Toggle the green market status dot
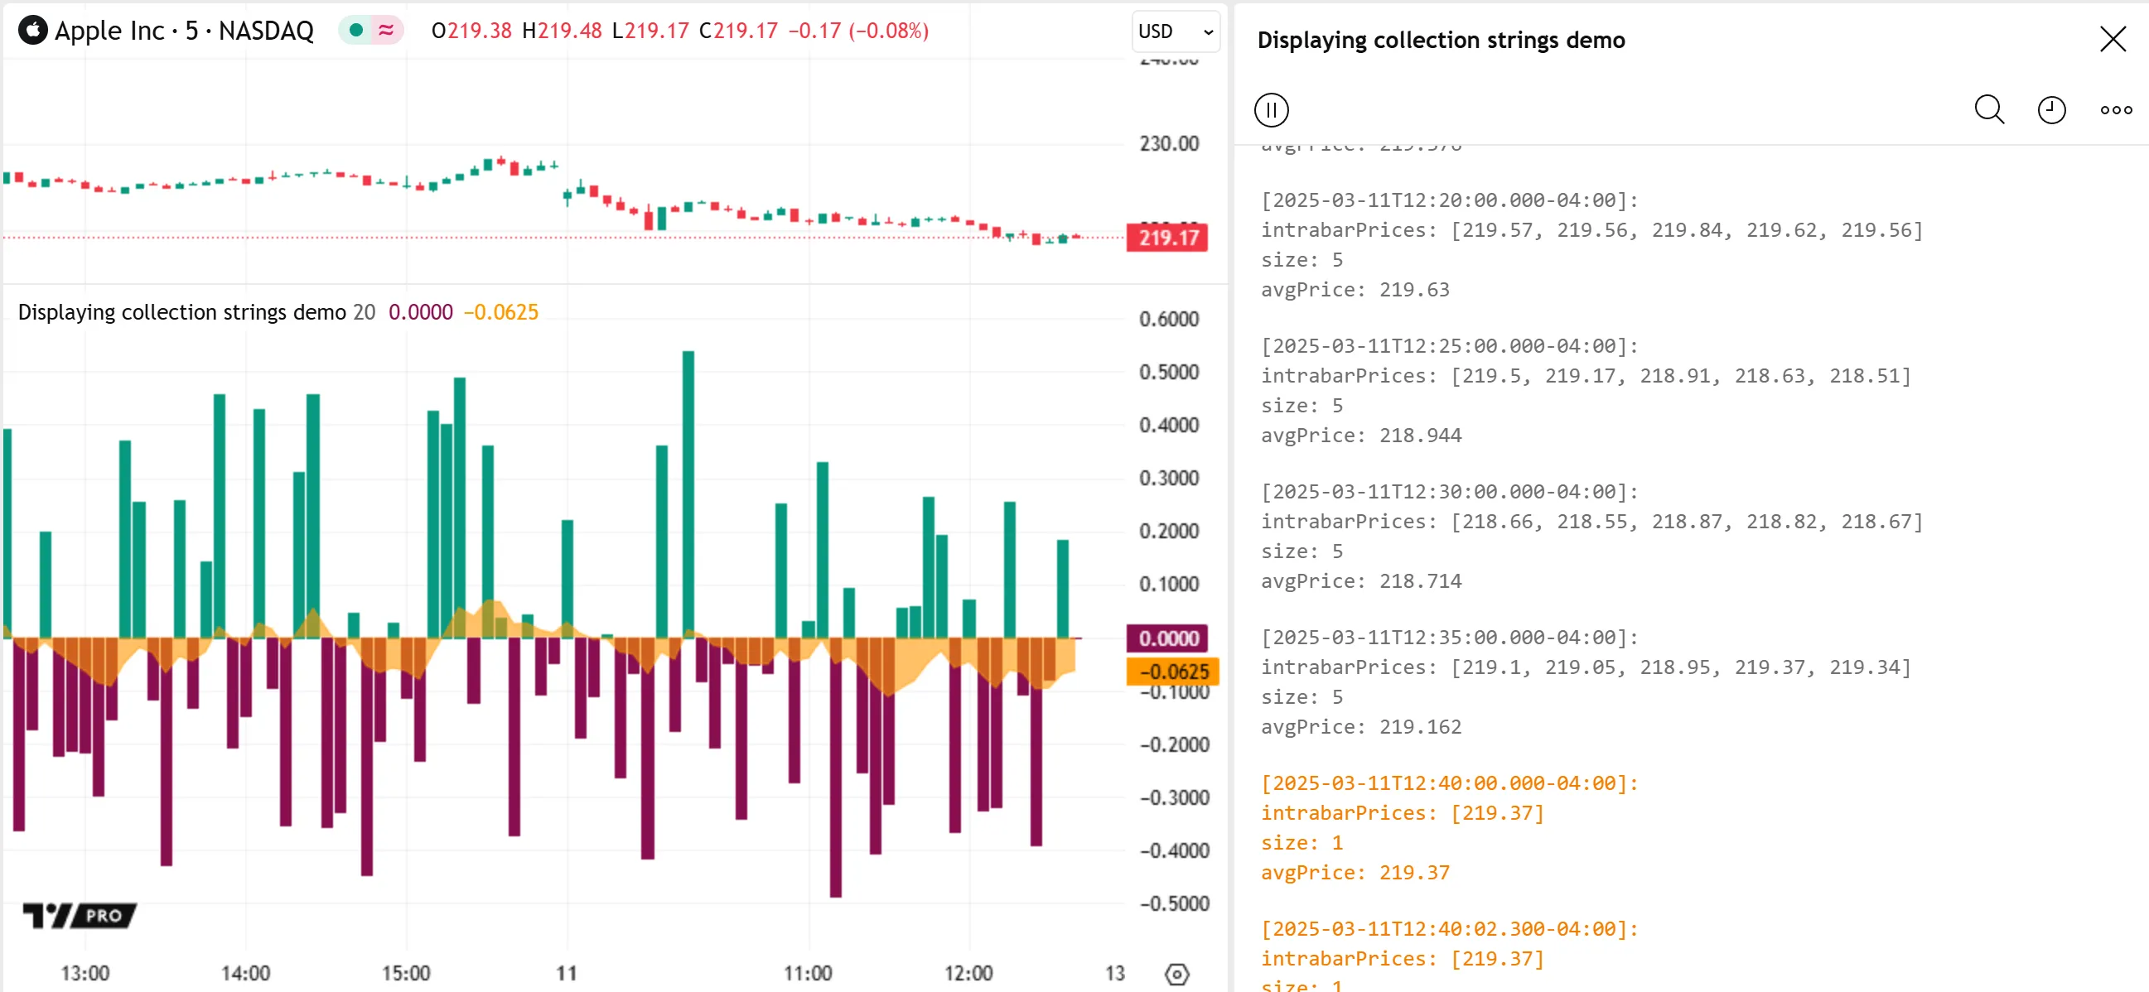 tap(356, 31)
